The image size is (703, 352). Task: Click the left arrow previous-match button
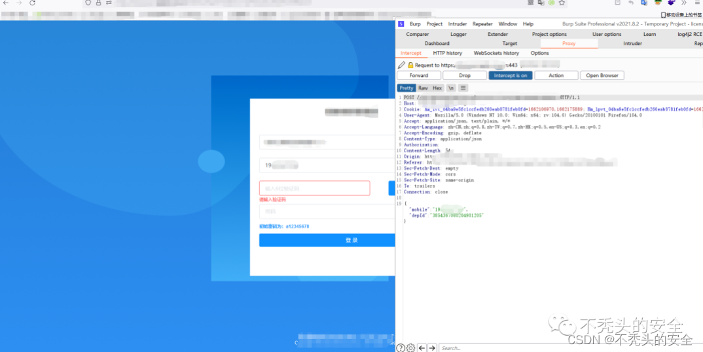[422, 347]
